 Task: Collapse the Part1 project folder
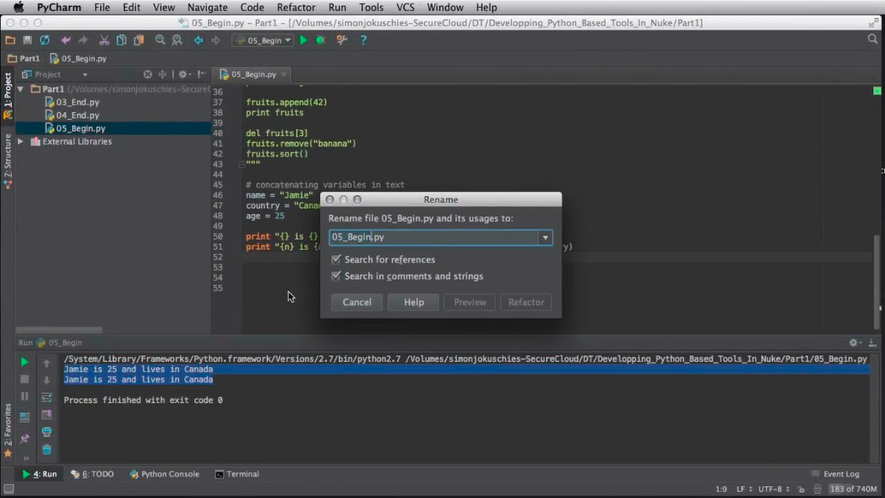21,89
